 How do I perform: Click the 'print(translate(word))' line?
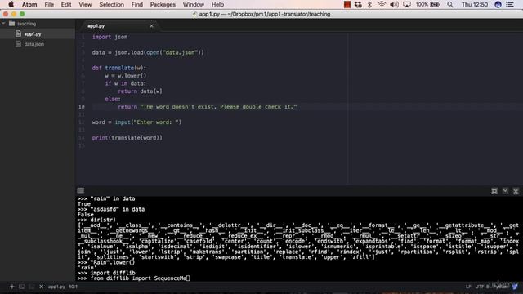(x=127, y=138)
